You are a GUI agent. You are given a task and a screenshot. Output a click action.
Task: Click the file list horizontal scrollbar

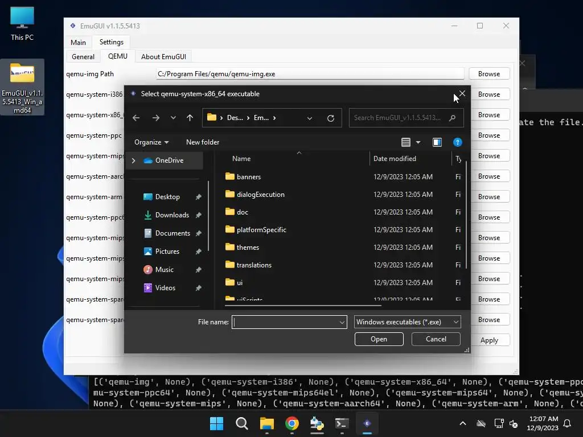(x=303, y=306)
